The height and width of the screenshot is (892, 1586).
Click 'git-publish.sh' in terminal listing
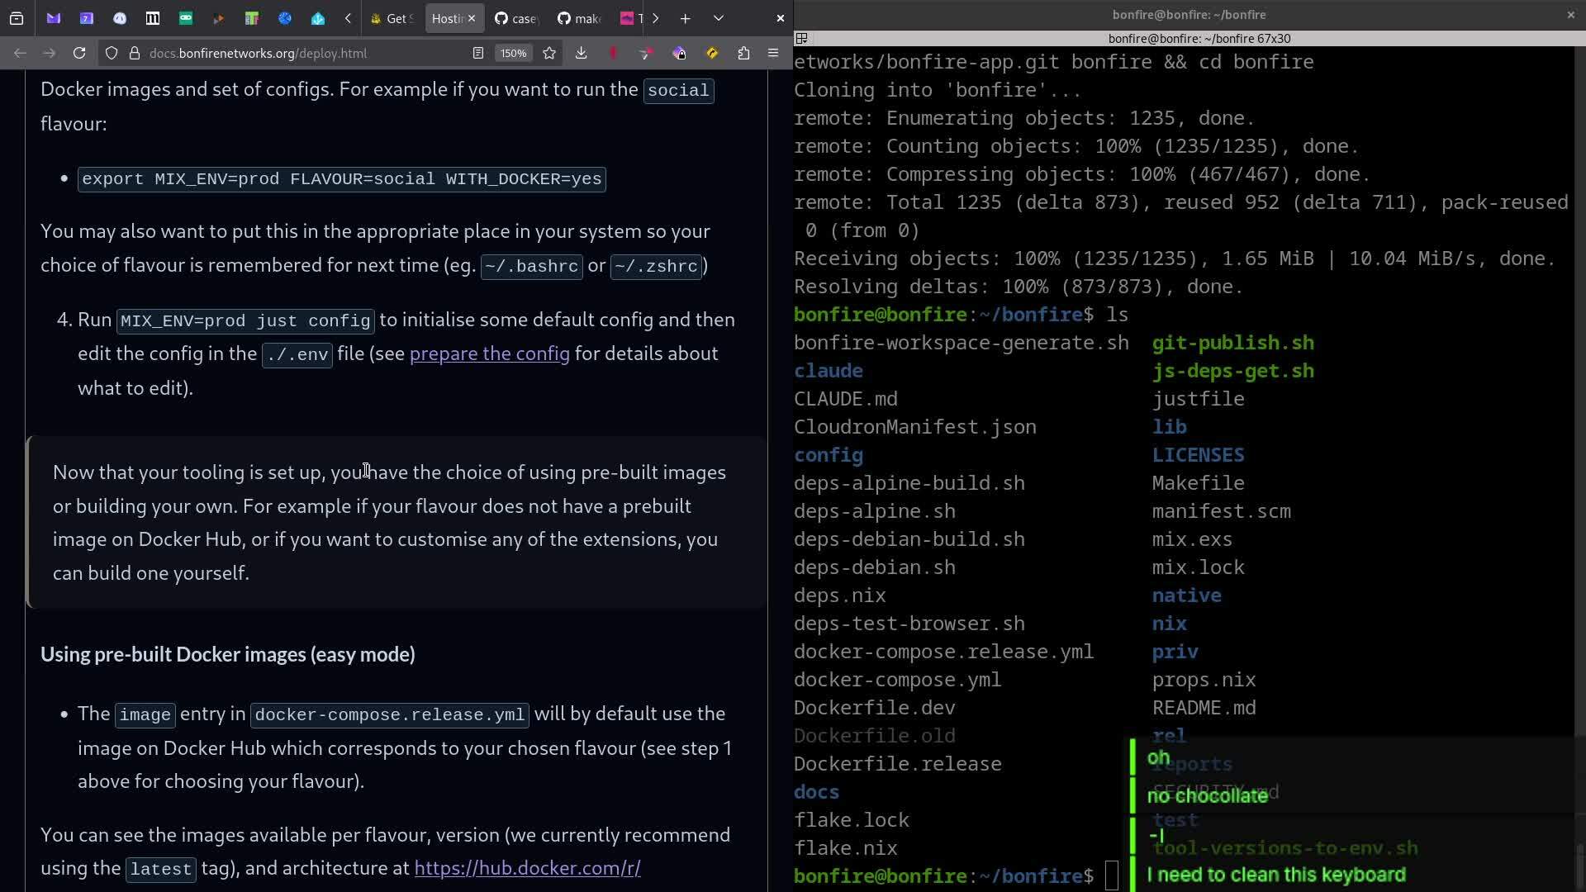1232,343
